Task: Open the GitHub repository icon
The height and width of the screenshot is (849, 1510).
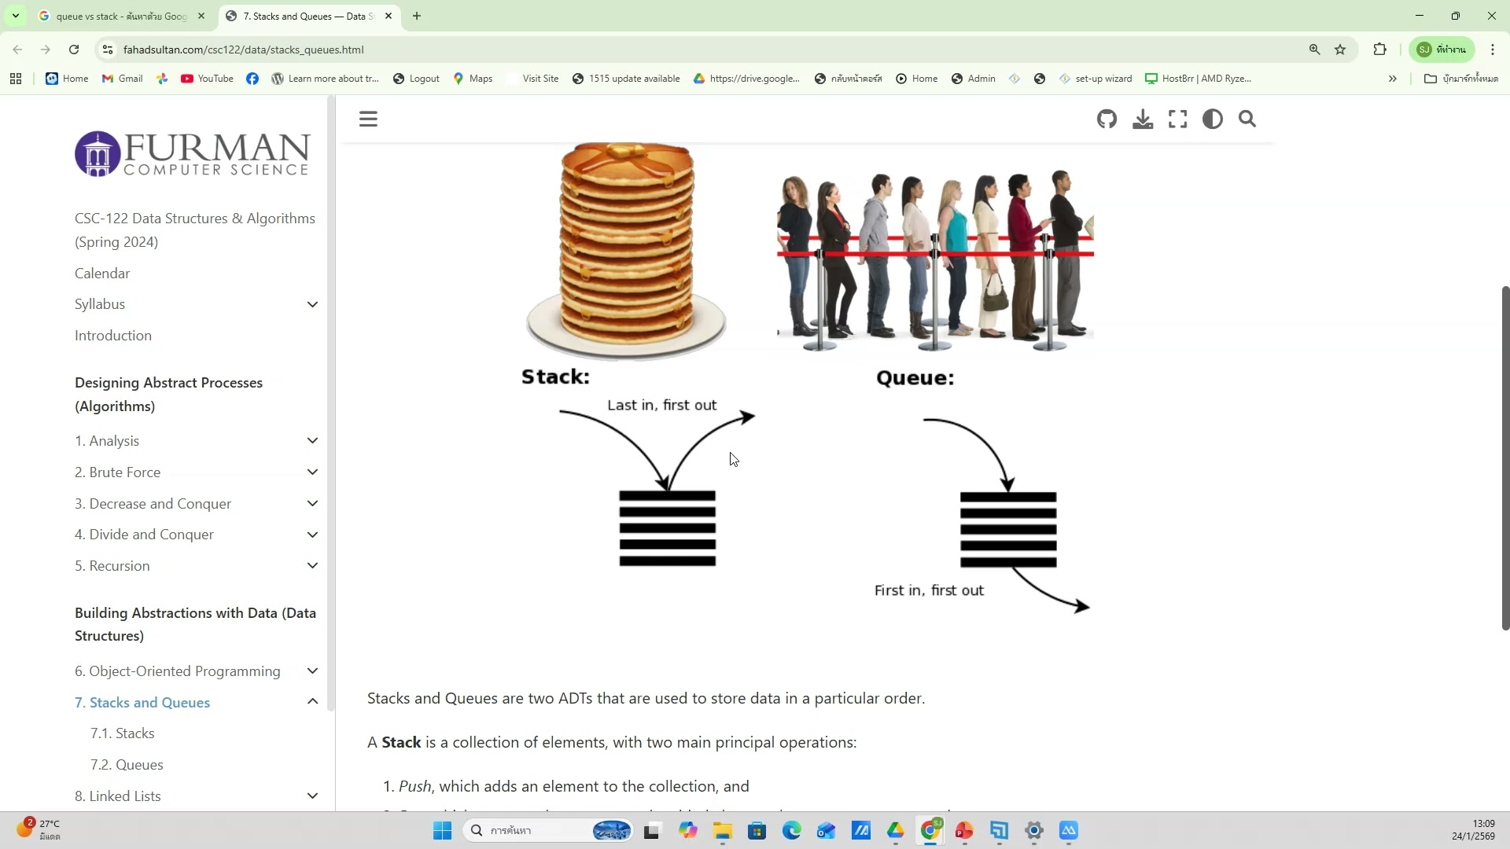Action: tap(1107, 119)
